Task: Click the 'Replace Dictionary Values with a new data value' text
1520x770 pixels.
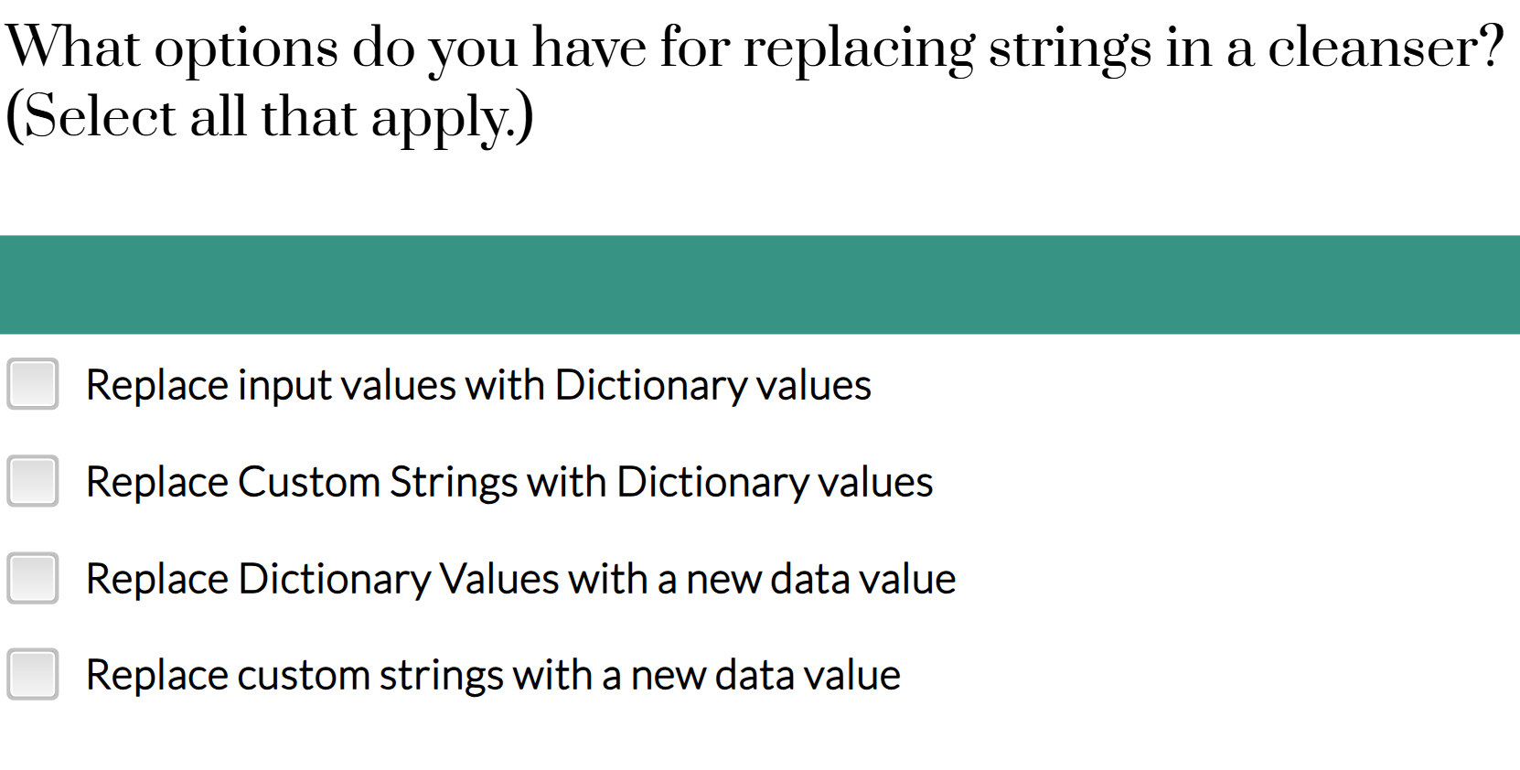Action: point(519,578)
